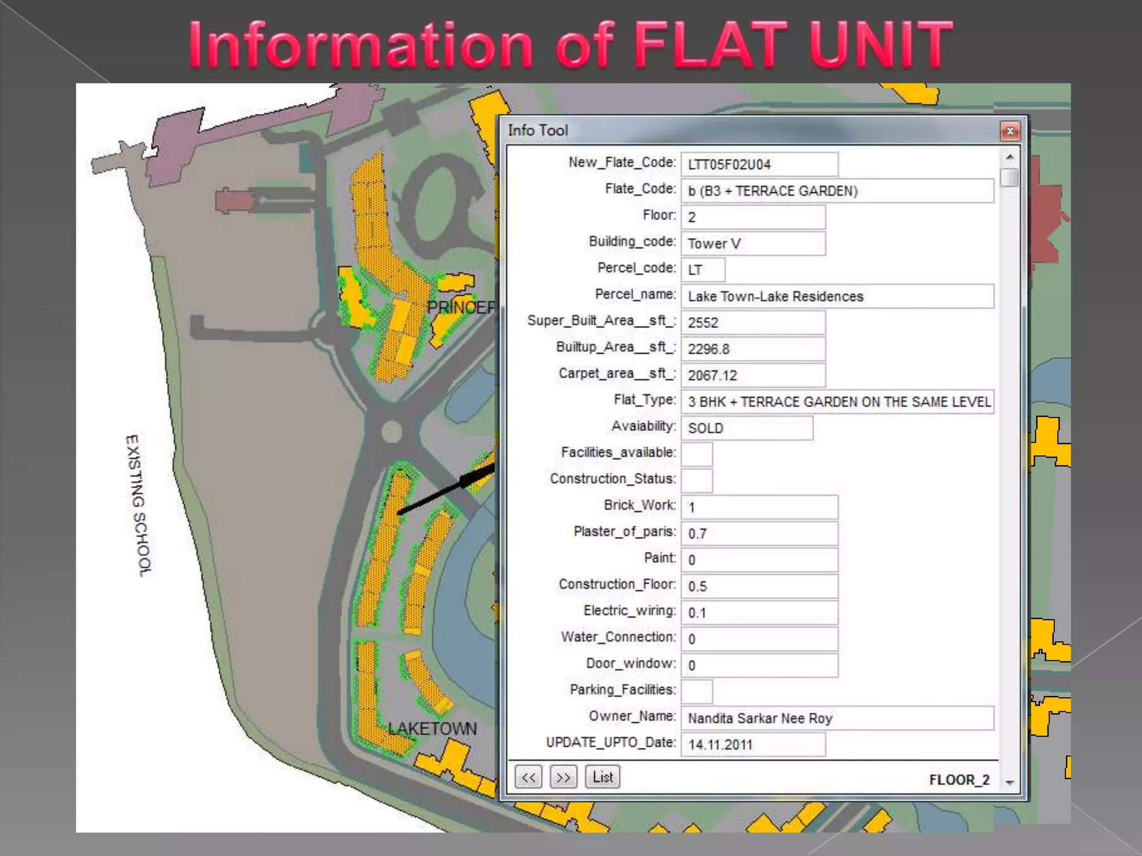The image size is (1142, 856).
Task: Click the New_Flate_Code field LTT05F02U04
Action: click(x=759, y=164)
